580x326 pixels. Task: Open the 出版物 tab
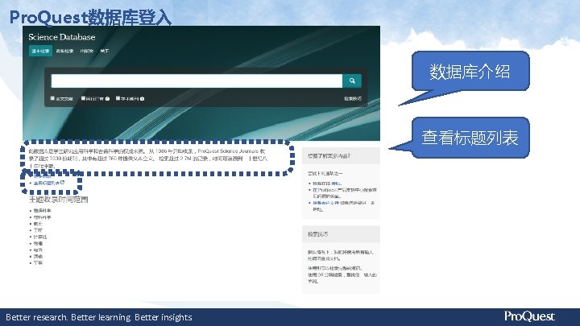[87, 51]
